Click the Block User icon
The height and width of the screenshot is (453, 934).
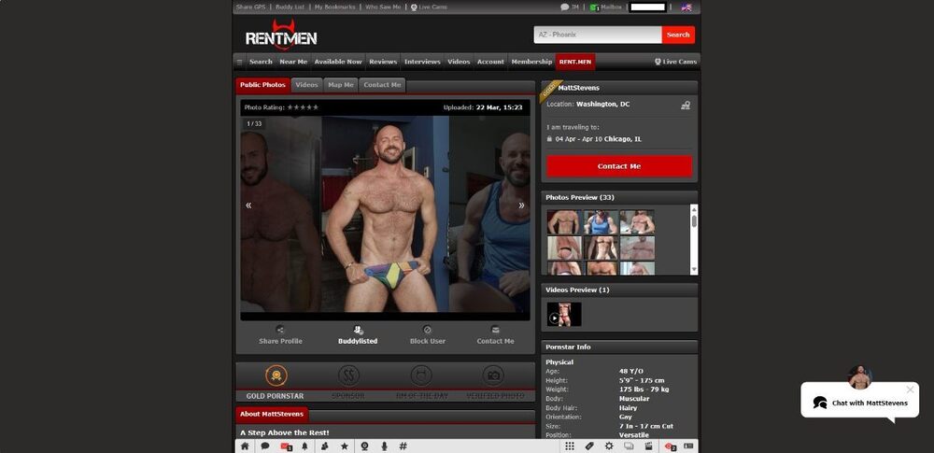point(427,330)
